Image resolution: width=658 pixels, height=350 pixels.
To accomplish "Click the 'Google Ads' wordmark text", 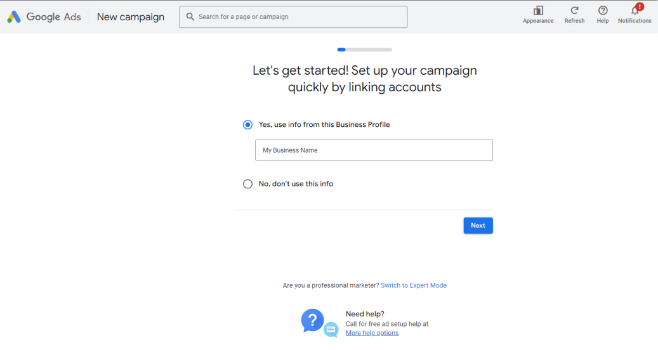I will coord(54,16).
